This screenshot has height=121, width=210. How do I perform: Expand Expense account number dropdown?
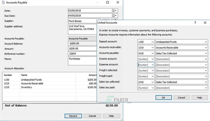click(x=152, y=65)
